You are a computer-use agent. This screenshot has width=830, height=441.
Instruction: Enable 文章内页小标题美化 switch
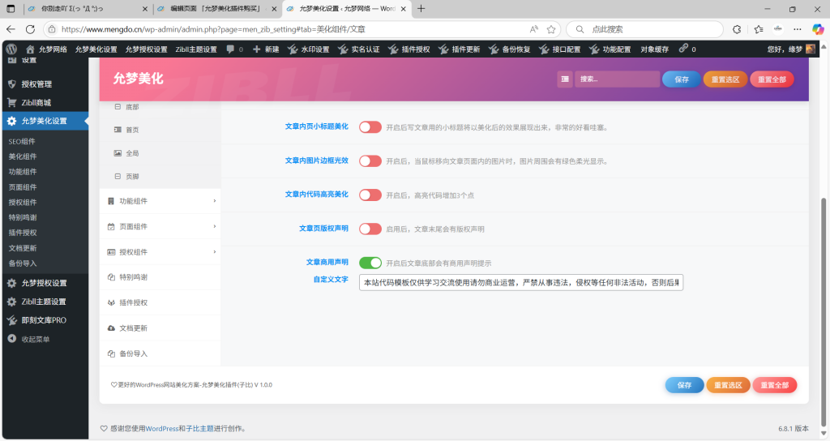tap(370, 127)
